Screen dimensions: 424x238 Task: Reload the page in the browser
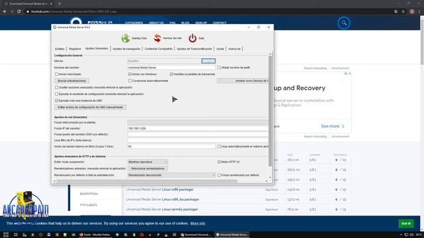pyautogui.click(x=19, y=12)
